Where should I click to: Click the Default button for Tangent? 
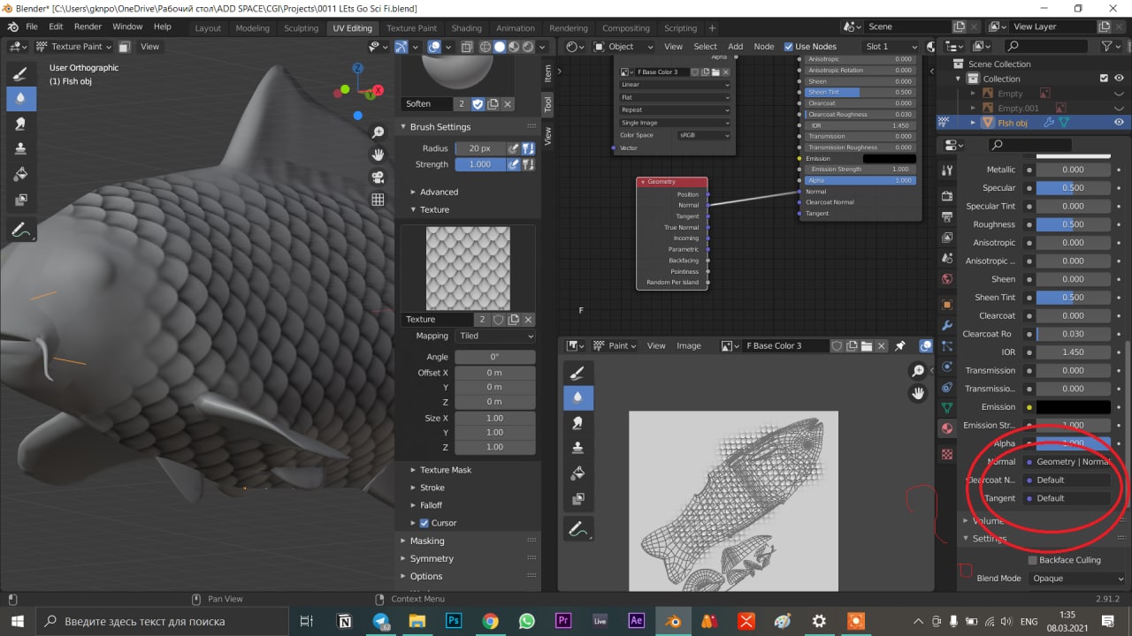pos(1067,498)
